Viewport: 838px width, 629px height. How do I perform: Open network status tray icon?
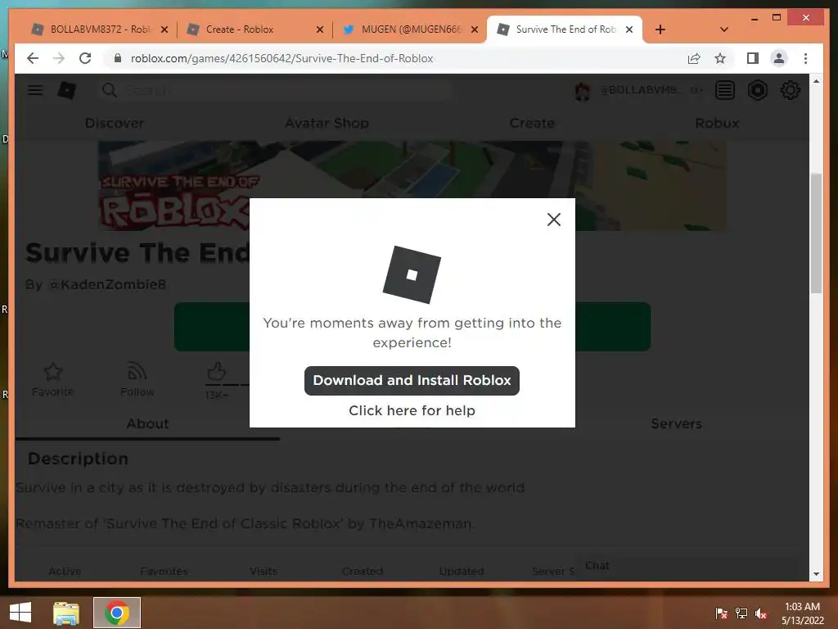click(x=741, y=613)
